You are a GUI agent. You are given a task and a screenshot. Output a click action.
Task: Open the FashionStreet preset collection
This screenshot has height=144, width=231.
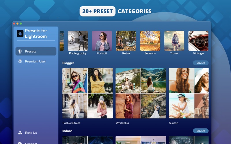(x=88, y=93)
